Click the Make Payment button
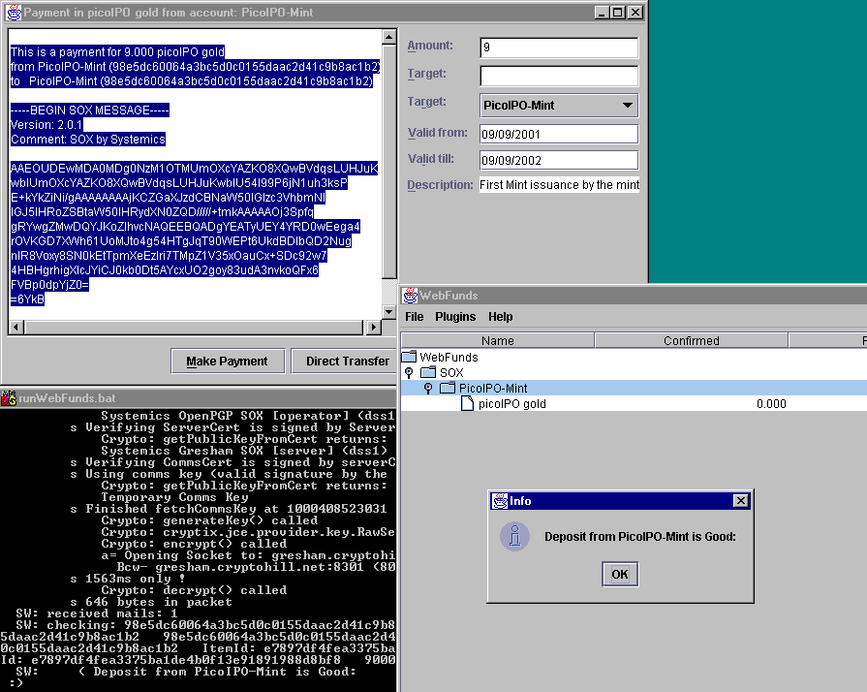Screen dimensions: 867x692 (x=228, y=362)
